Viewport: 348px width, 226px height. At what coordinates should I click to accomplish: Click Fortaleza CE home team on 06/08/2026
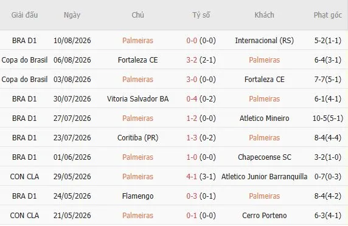tap(137, 60)
